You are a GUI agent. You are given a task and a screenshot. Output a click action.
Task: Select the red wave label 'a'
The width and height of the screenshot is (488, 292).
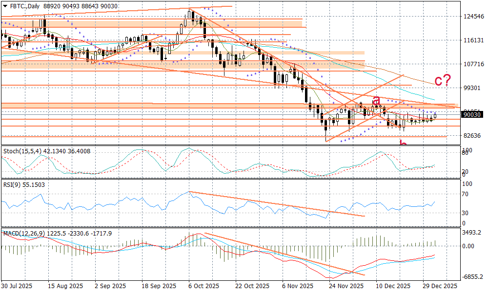[x=376, y=101]
